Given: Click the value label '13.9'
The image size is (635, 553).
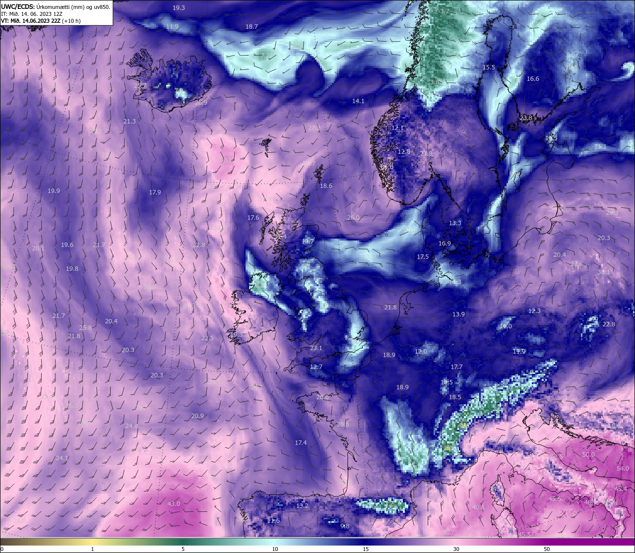Looking at the screenshot, I should point(458,314).
